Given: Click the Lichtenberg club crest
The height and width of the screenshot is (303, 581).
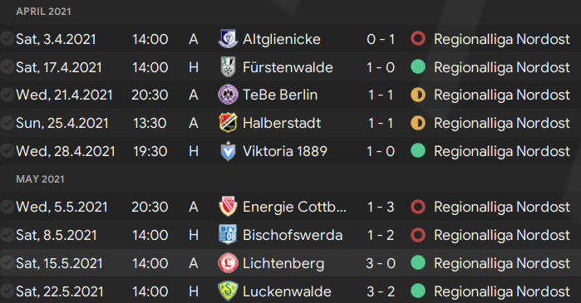Looking at the screenshot, I should pos(228,263).
